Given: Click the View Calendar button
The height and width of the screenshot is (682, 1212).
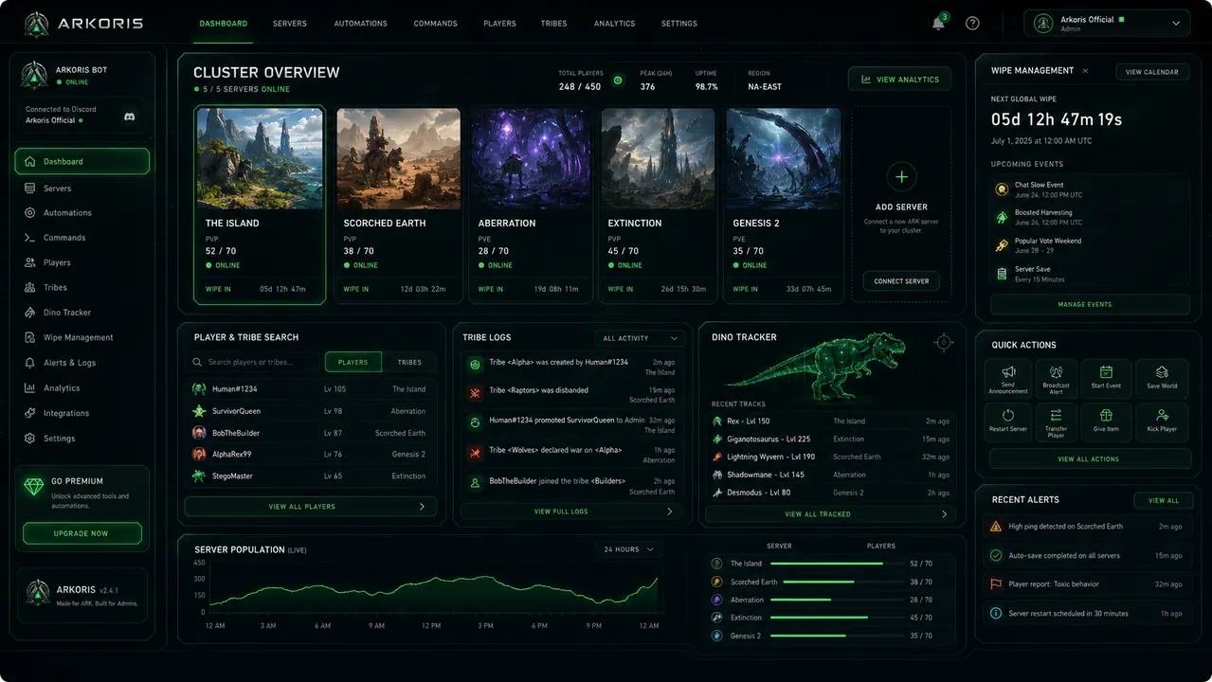Looking at the screenshot, I should (1152, 72).
